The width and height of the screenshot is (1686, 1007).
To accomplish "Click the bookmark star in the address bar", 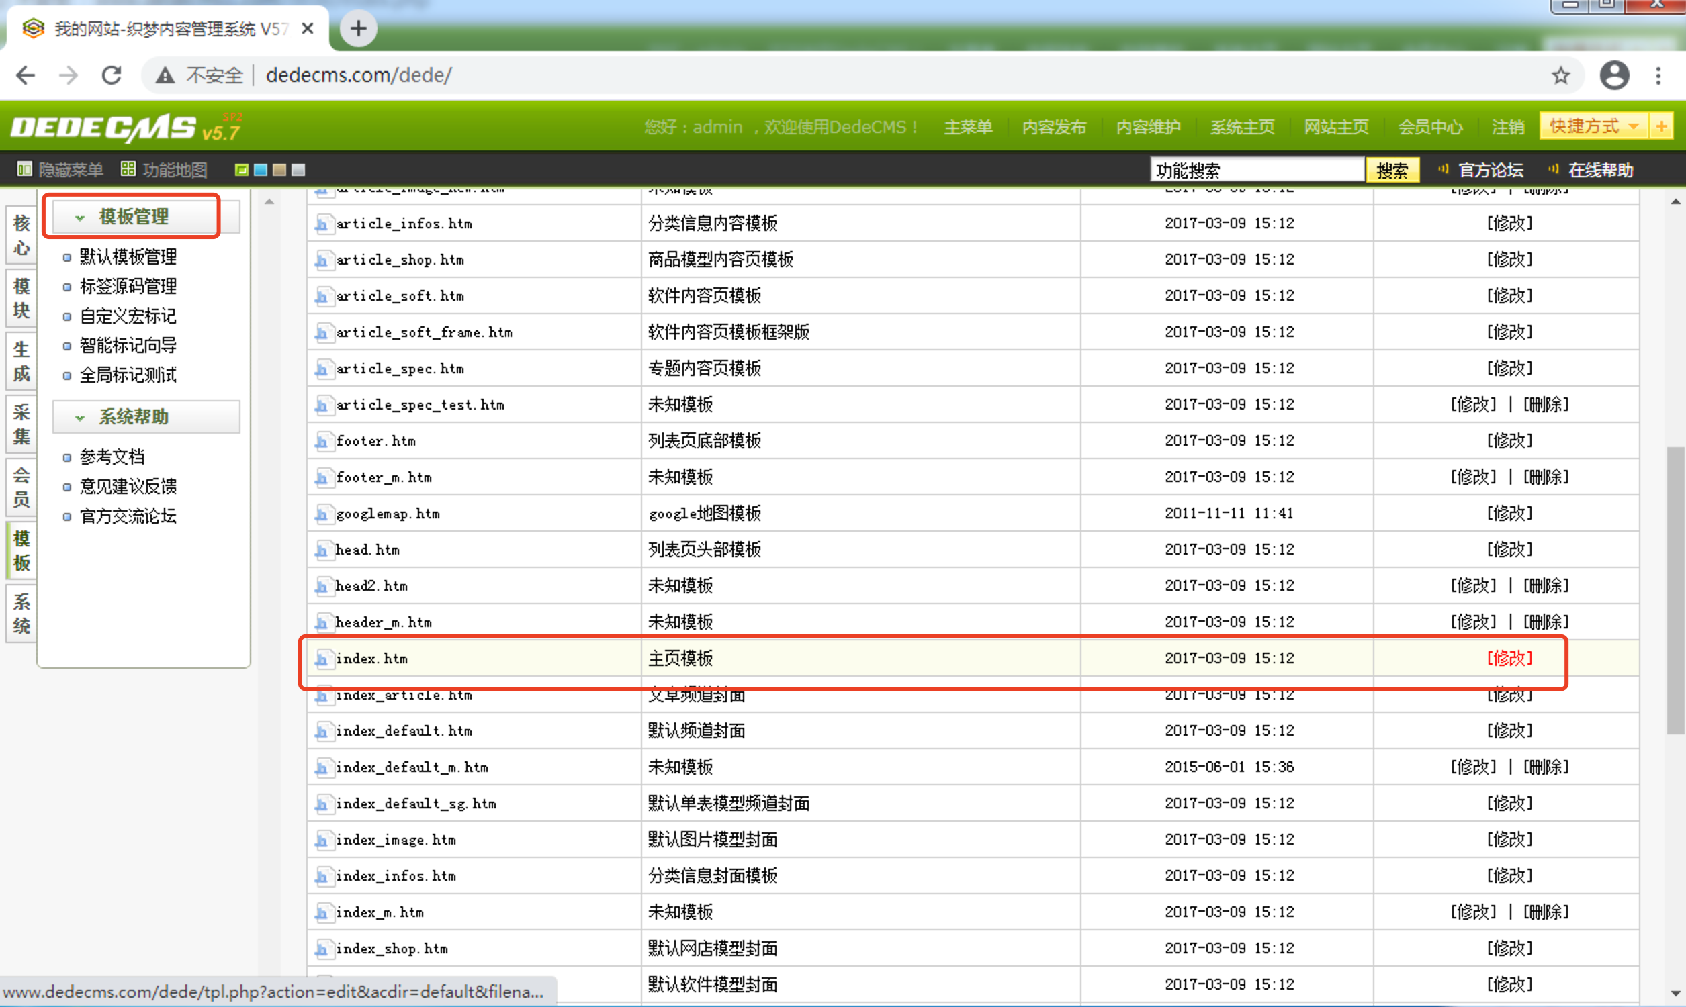I will coord(1562,75).
